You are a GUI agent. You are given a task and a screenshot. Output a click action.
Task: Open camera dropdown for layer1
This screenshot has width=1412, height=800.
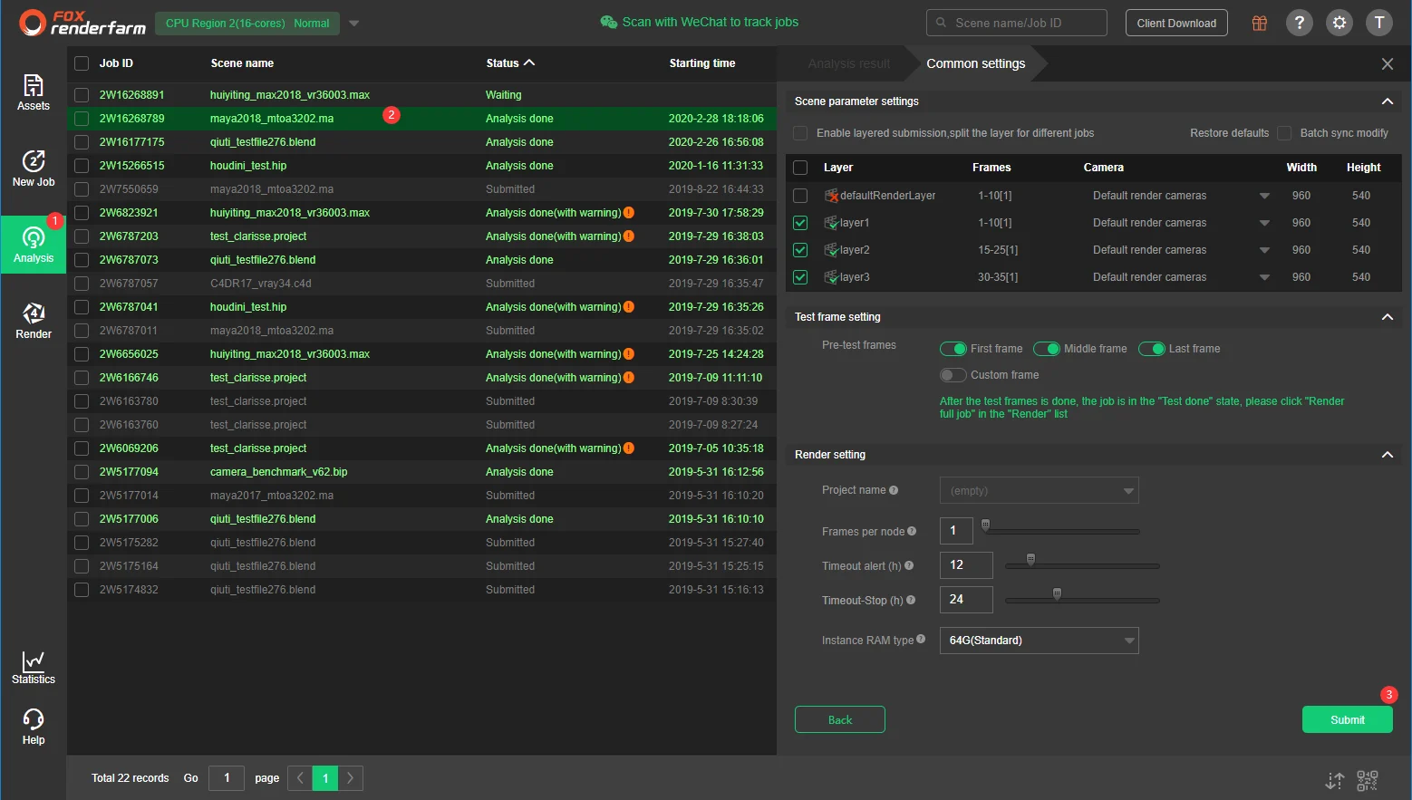pos(1264,223)
